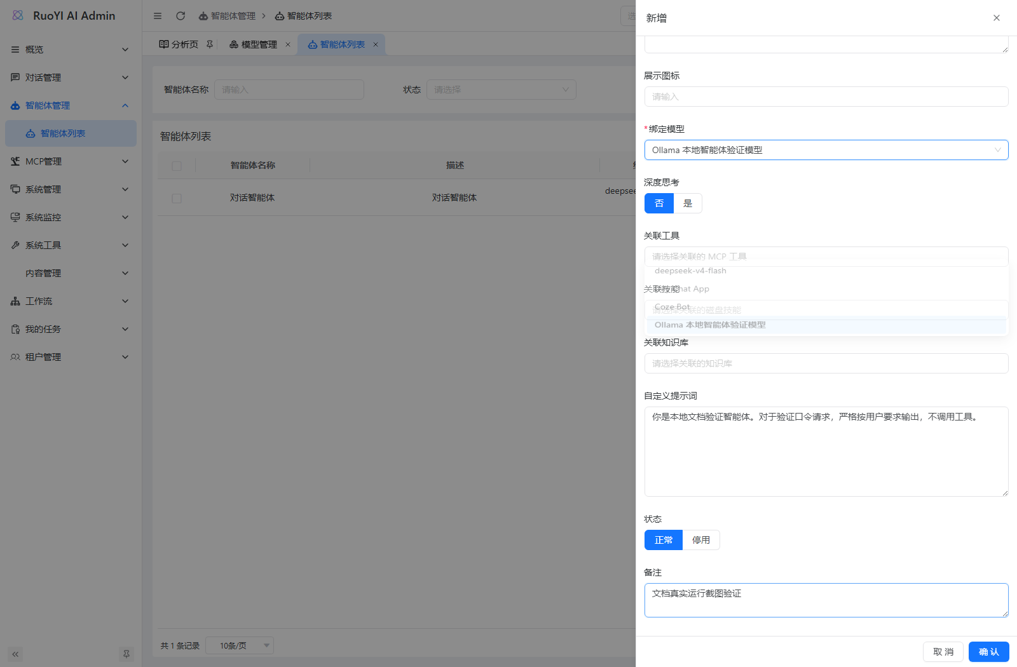The width and height of the screenshot is (1017, 667).
Task: Collapse the sidebar with the double-arrow icon
Action: 15,654
